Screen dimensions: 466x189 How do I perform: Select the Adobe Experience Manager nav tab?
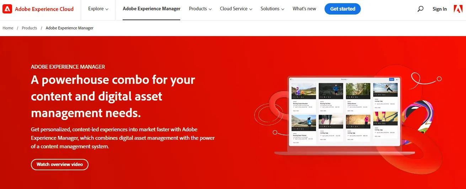[x=151, y=9]
